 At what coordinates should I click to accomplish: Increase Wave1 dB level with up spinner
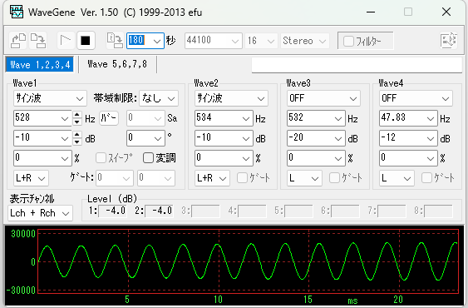pyautogui.click(x=77, y=135)
